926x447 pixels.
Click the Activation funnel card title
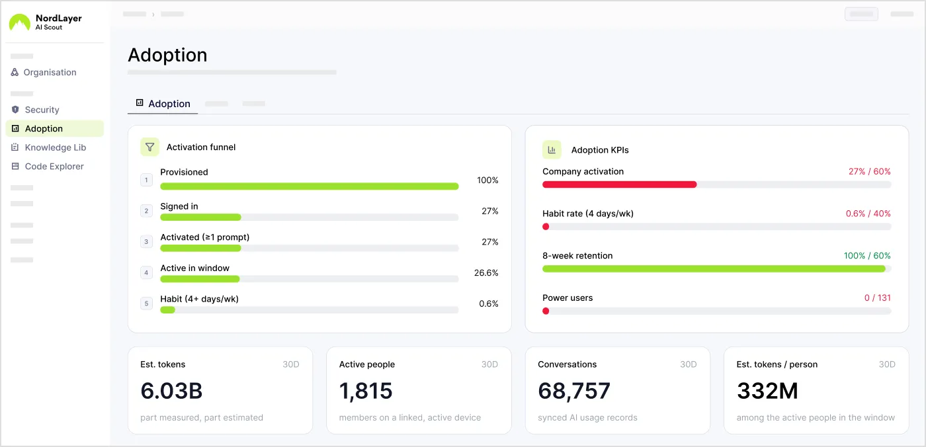click(x=201, y=147)
